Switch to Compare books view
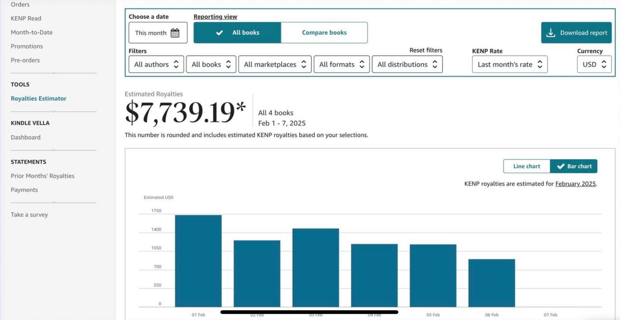 click(x=324, y=33)
